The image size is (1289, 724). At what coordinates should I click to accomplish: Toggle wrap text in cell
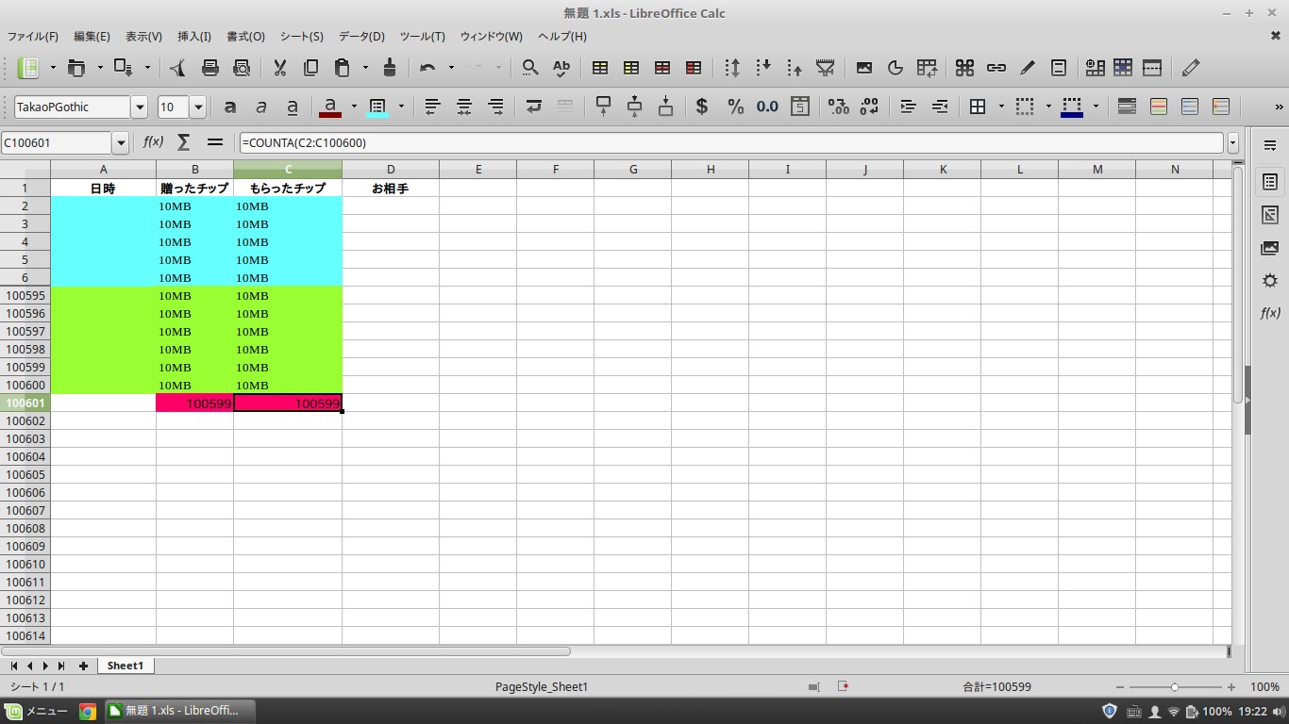pos(534,107)
